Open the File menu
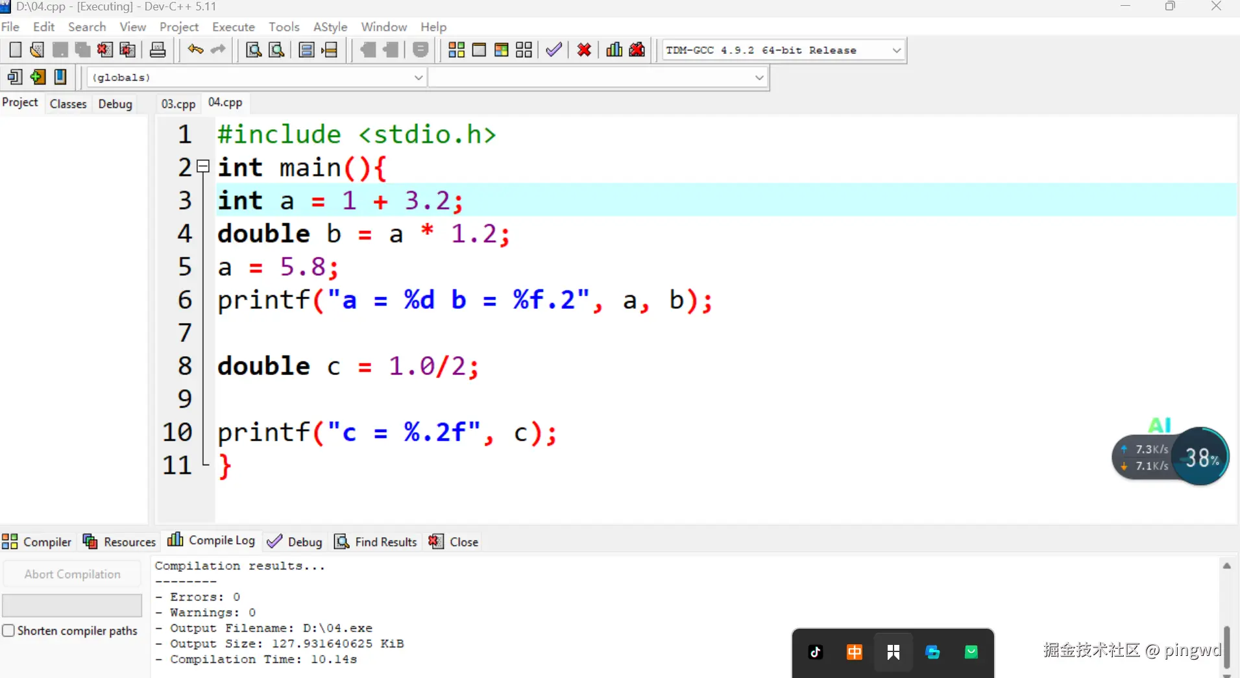The image size is (1240, 678). (10, 27)
